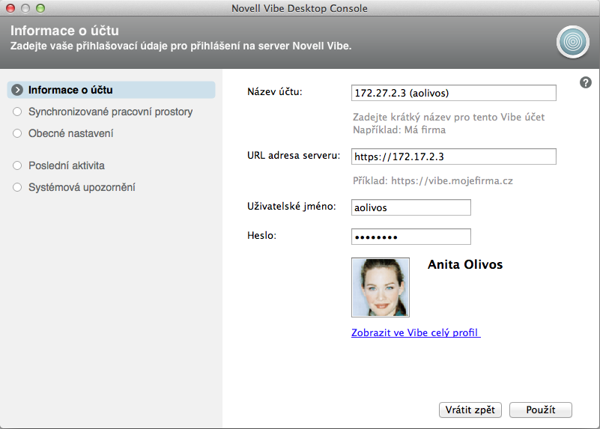
Task: Click the Použít button
Action: pyautogui.click(x=540, y=410)
